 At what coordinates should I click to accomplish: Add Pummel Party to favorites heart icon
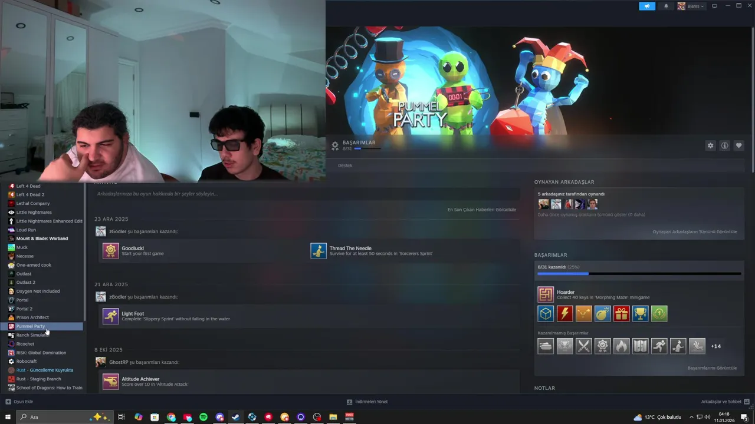(738, 145)
